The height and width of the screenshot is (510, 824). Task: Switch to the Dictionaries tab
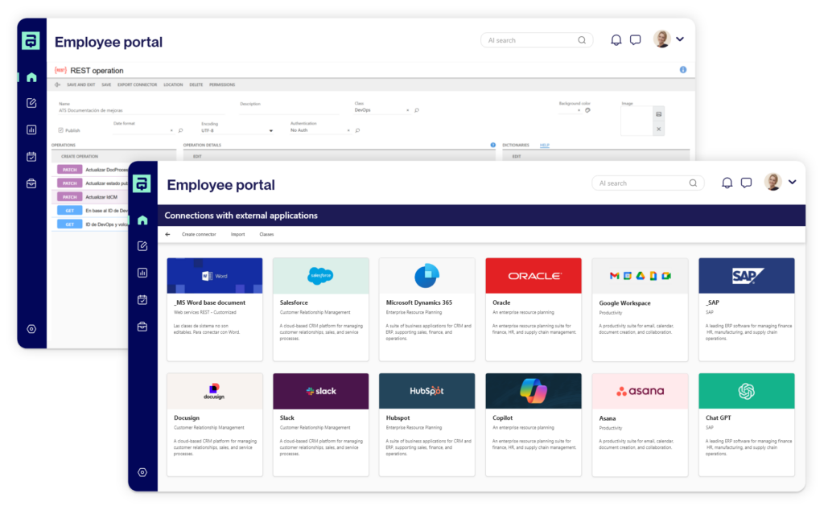click(x=516, y=146)
